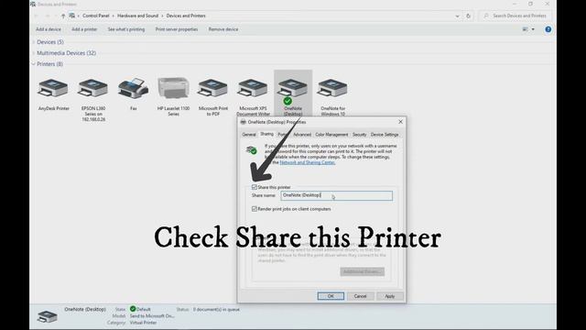The height and width of the screenshot is (330, 586).
Task: Click Control Panel in the breadcrumb
Action: [96, 16]
